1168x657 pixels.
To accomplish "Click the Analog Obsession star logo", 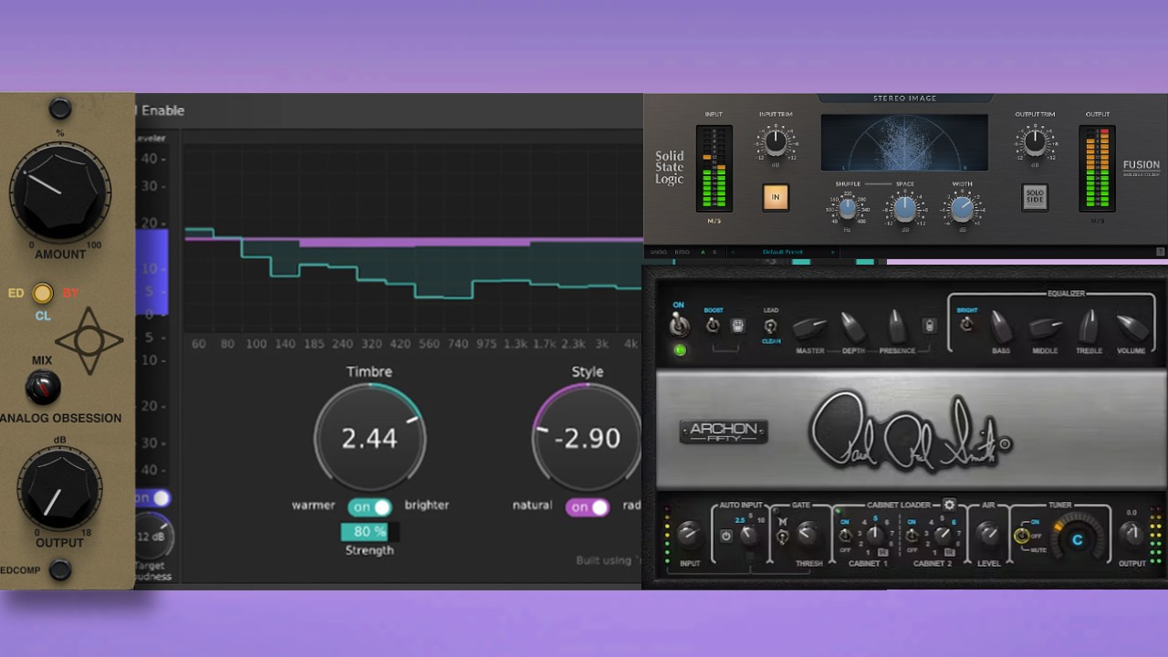I will pos(89,340).
